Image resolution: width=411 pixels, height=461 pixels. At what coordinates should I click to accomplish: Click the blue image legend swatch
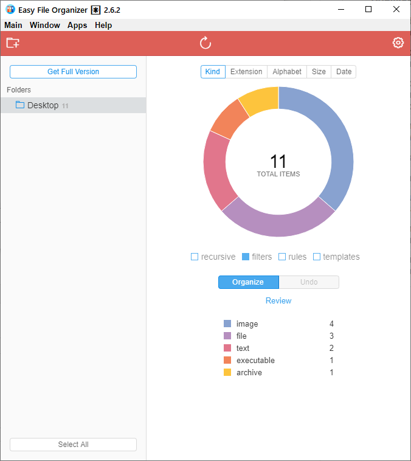227,324
